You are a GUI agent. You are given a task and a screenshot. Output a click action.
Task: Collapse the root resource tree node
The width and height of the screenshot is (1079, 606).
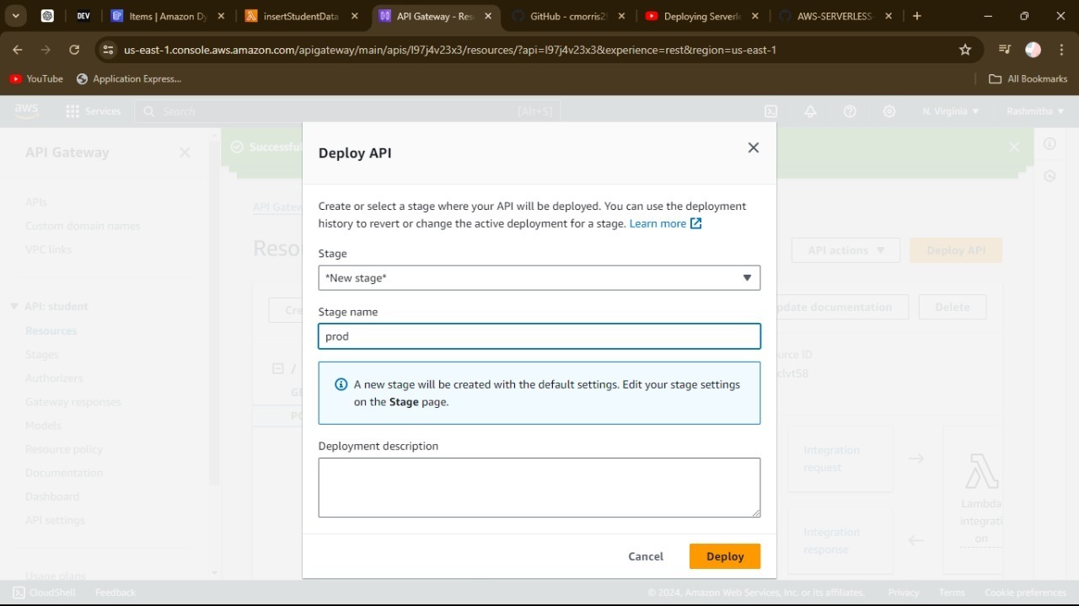[277, 368]
